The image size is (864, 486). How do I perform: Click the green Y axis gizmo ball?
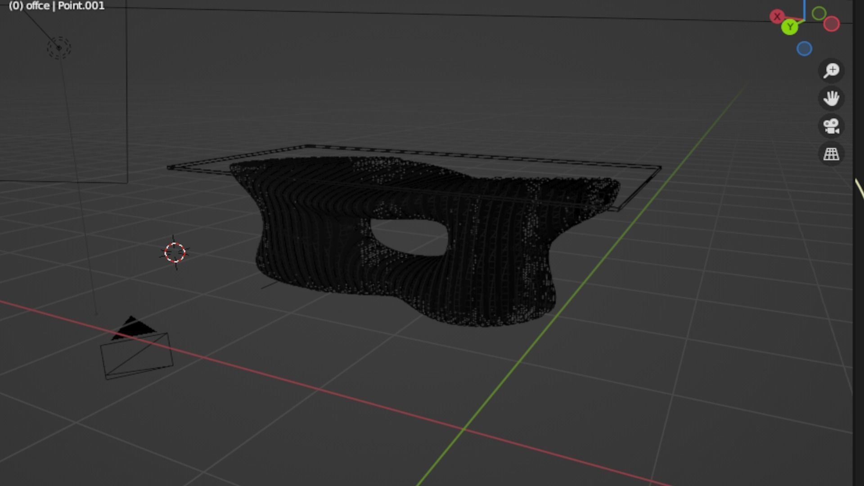[790, 27]
